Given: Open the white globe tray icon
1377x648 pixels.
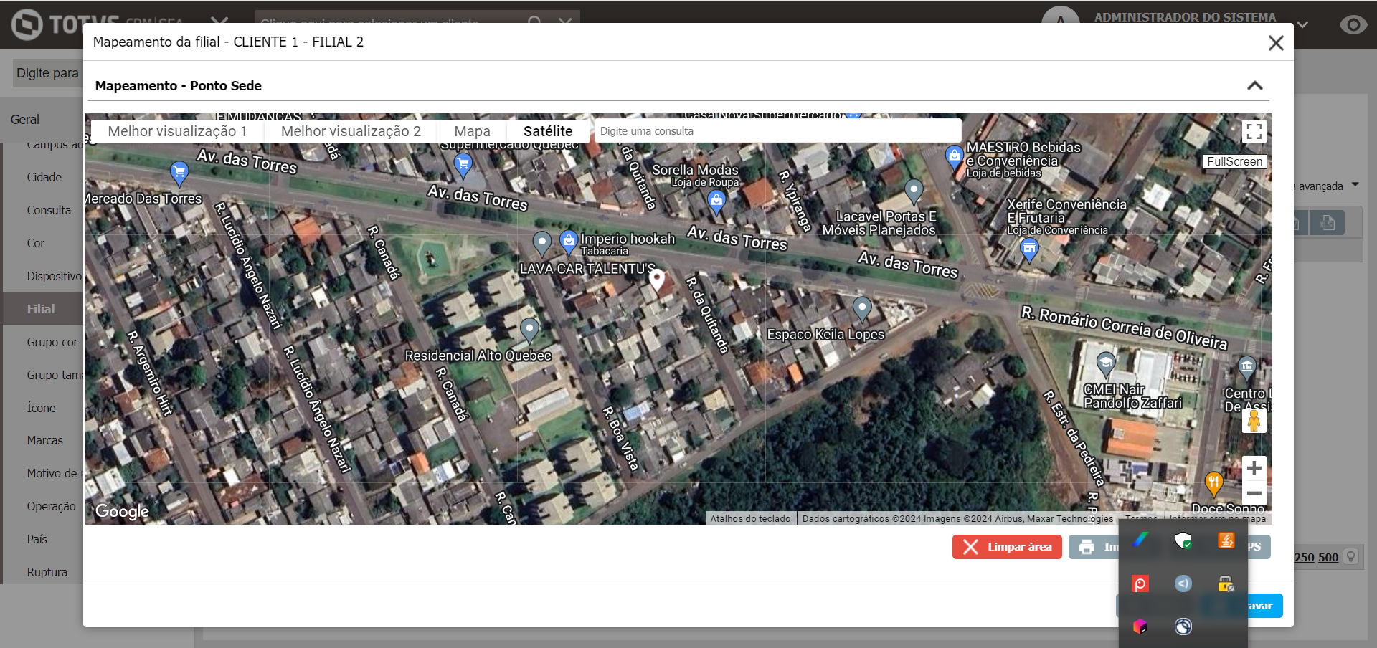Looking at the screenshot, I should [x=1183, y=626].
